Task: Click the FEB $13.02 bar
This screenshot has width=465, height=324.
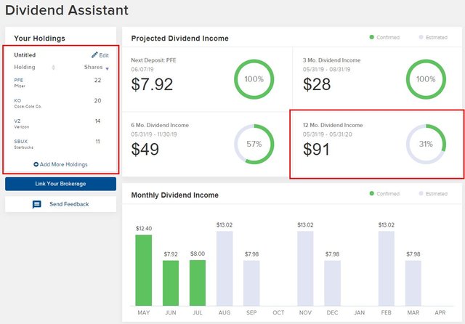Action: (x=386, y=269)
